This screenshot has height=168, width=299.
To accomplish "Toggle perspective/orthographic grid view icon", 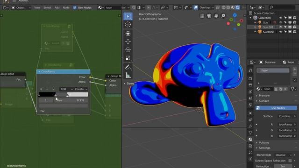I will (x=202, y=16).
